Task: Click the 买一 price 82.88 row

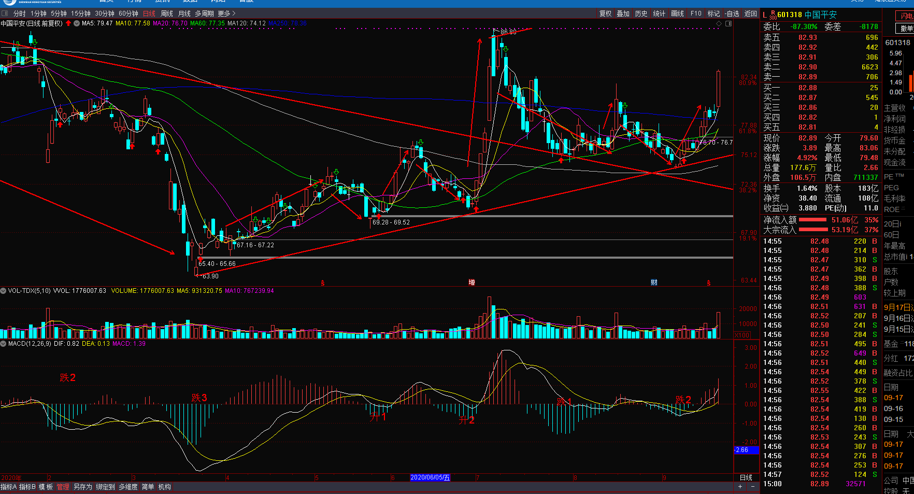Action: point(821,88)
